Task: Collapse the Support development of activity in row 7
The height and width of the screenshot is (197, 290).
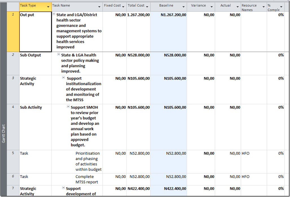Action: [x=63, y=188]
